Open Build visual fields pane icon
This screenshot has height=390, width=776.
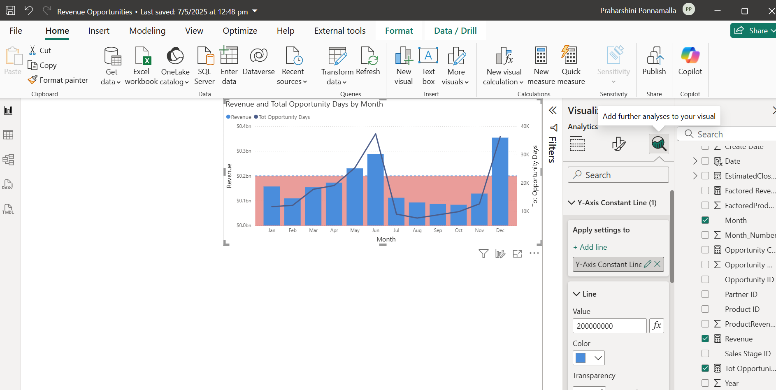pos(578,144)
